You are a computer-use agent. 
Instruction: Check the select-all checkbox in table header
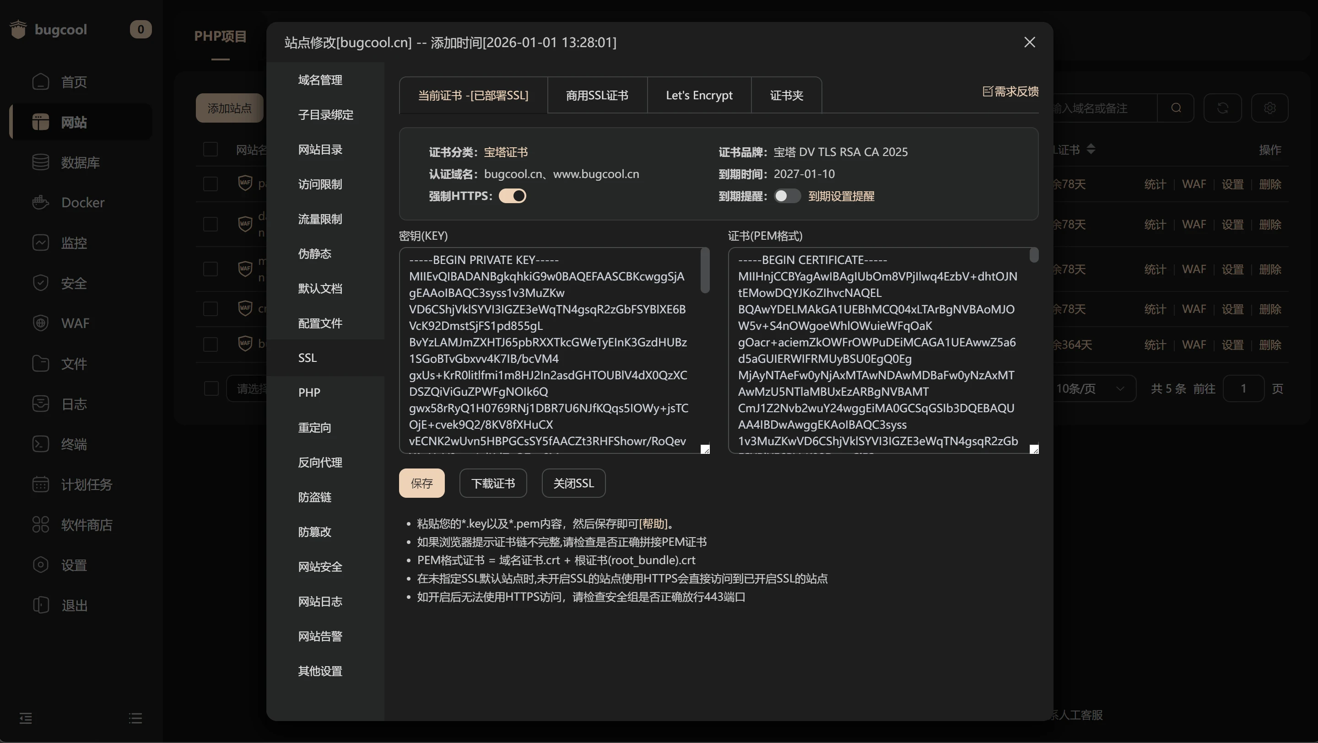click(211, 149)
